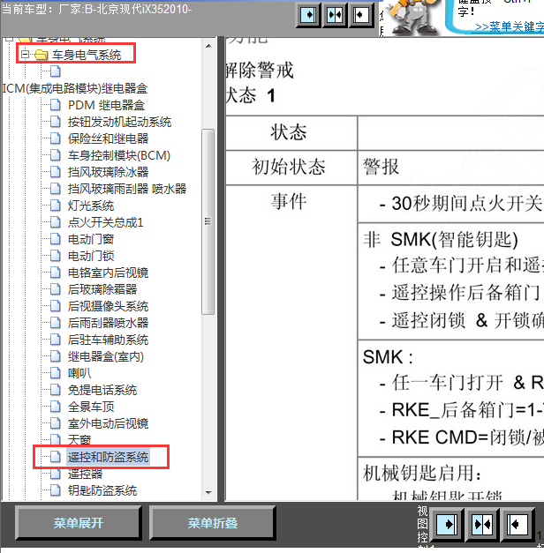Open 钥匙防盗系统 entry
Screen dimensions: 544x553
[x=102, y=490]
